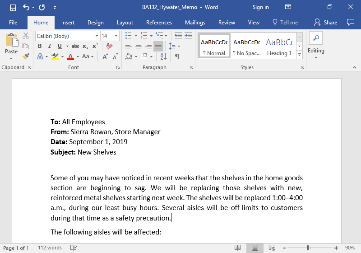
Task: Click the Increase Indent icon
Action: (187, 36)
